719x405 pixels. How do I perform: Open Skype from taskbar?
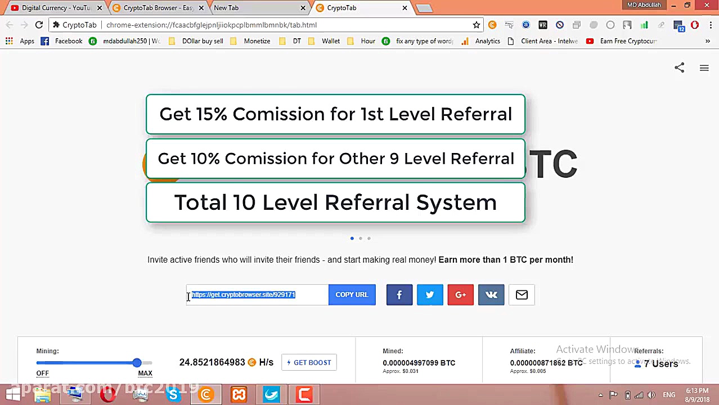pos(173,394)
